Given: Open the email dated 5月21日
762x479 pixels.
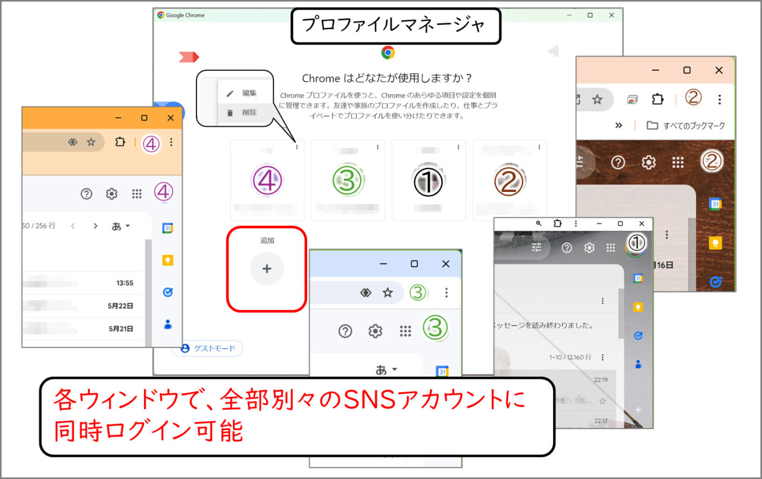Looking at the screenshot, I should pyautogui.click(x=84, y=328).
